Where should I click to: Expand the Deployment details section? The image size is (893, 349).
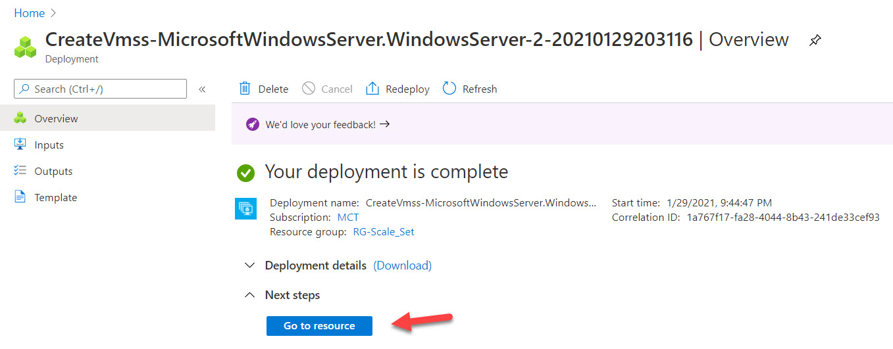[249, 266]
